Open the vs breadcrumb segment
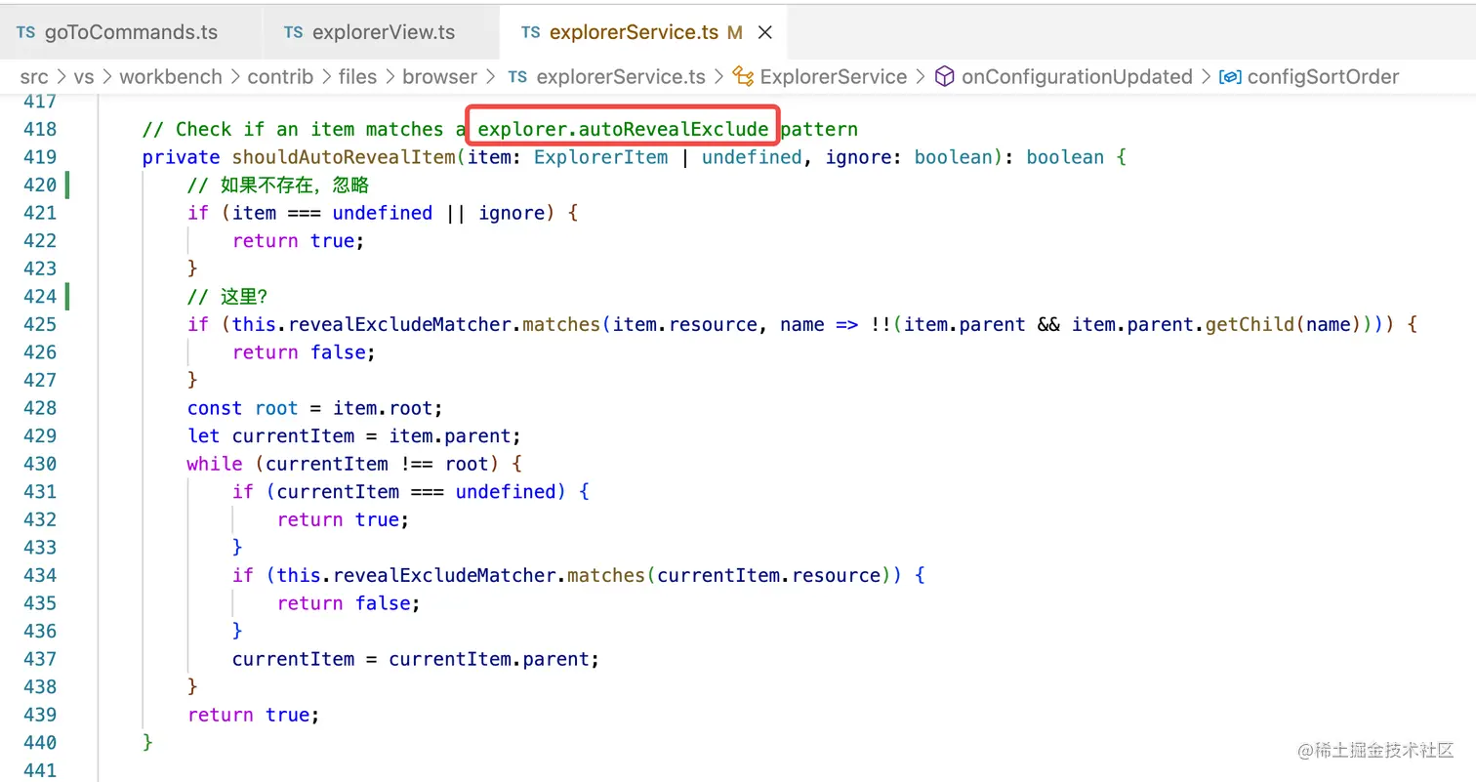 click(x=84, y=76)
